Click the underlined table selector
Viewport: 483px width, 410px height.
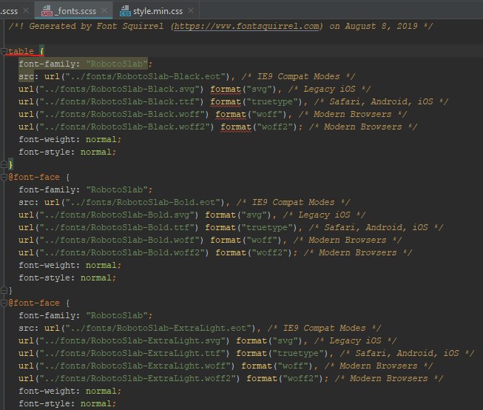[x=21, y=51]
